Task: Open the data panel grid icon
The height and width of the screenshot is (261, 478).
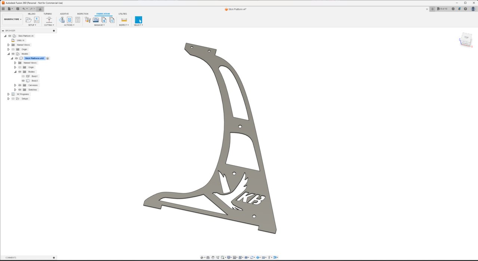Action: pyautogui.click(x=3, y=9)
